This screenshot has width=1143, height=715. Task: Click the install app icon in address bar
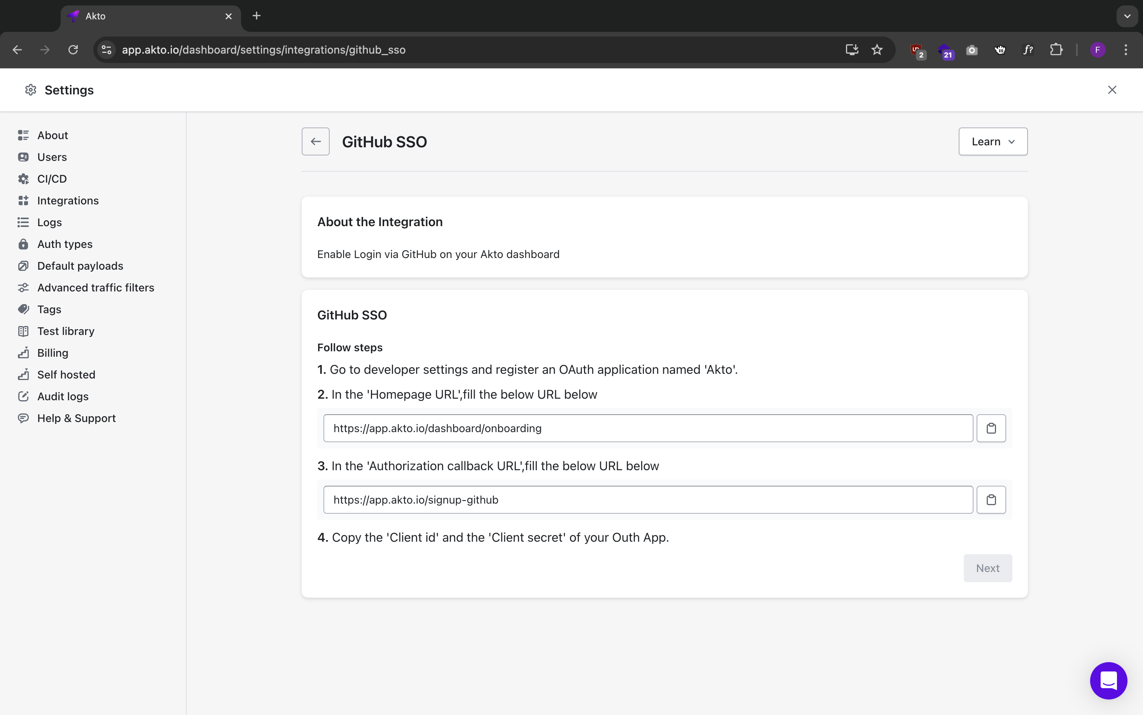(851, 50)
